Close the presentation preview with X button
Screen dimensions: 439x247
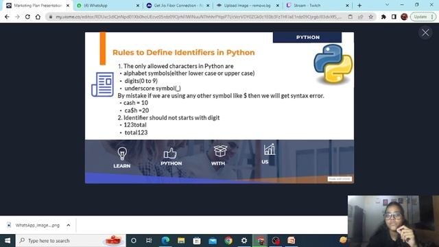tap(425, 33)
